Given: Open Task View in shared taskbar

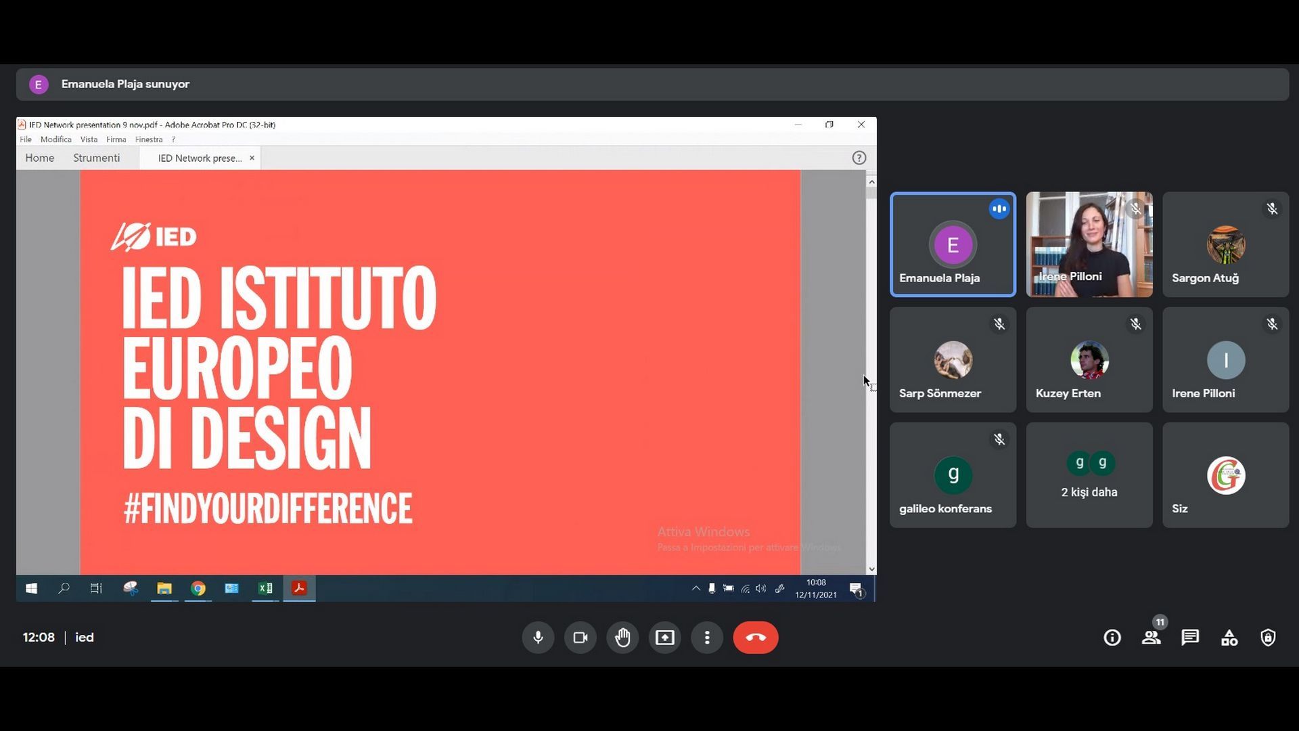Looking at the screenshot, I should pyautogui.click(x=96, y=589).
